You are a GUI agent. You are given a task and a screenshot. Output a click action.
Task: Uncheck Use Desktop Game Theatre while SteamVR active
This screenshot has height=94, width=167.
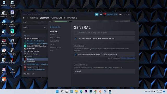[x=76, y=38]
